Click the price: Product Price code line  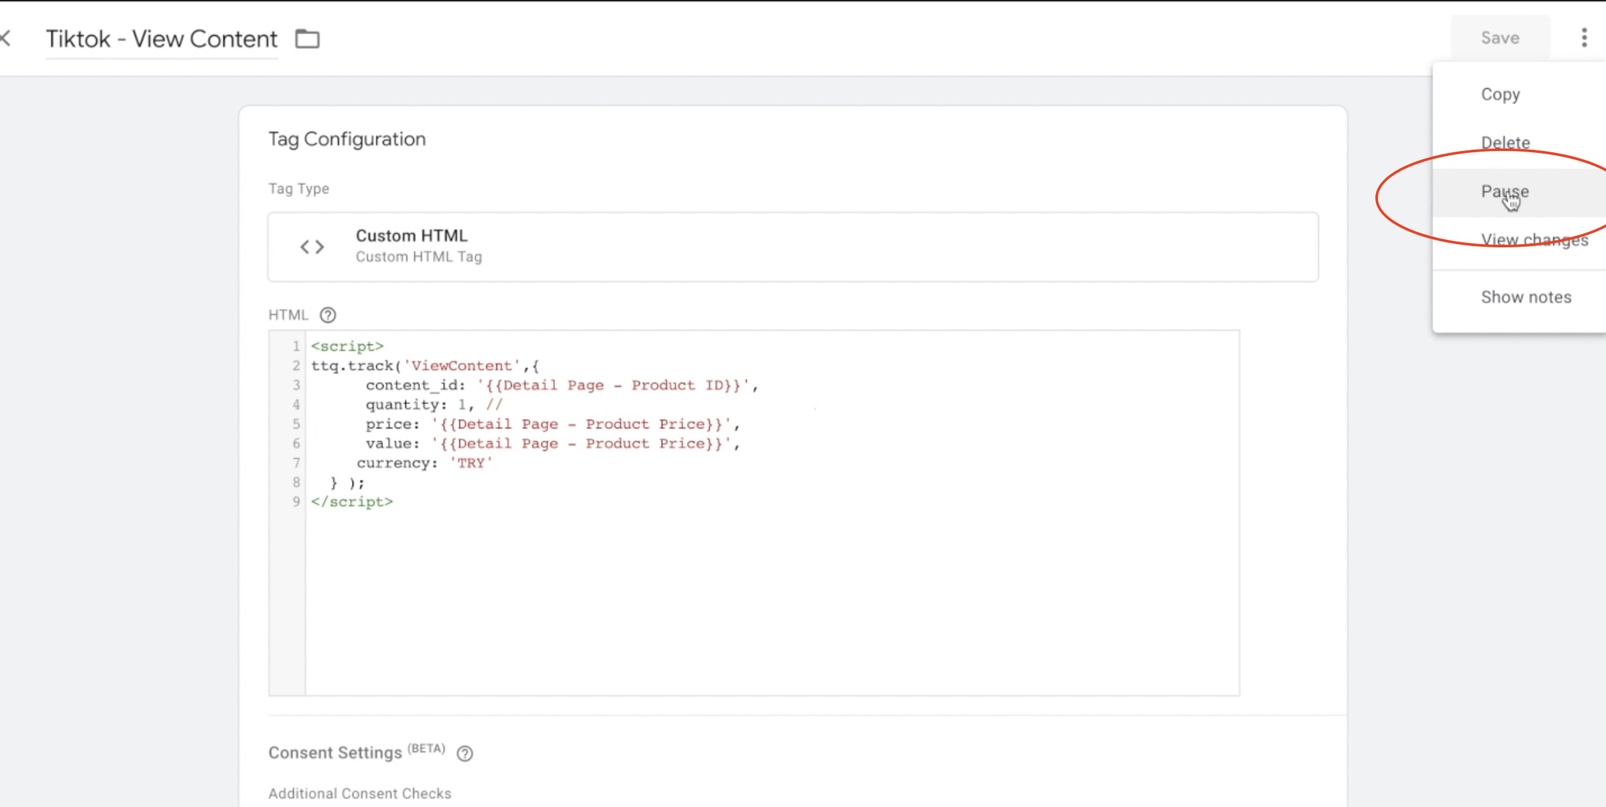point(553,425)
